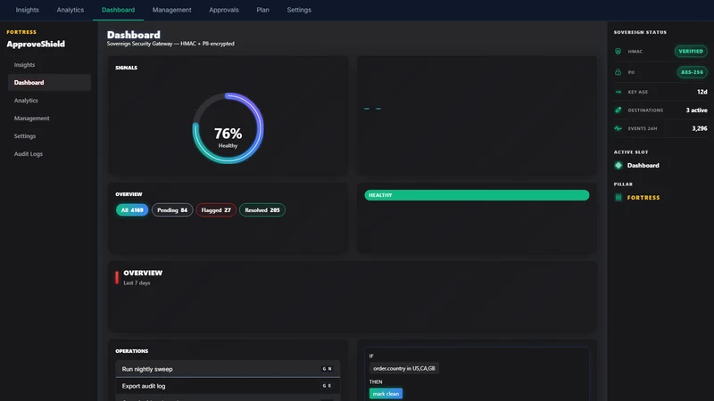The width and height of the screenshot is (714, 401).
Task: Open Analytics in the sidebar
Action: click(49, 101)
